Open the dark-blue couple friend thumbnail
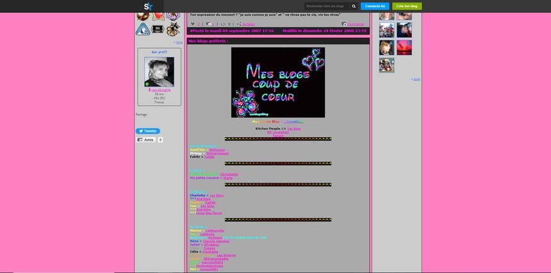 tap(404, 30)
